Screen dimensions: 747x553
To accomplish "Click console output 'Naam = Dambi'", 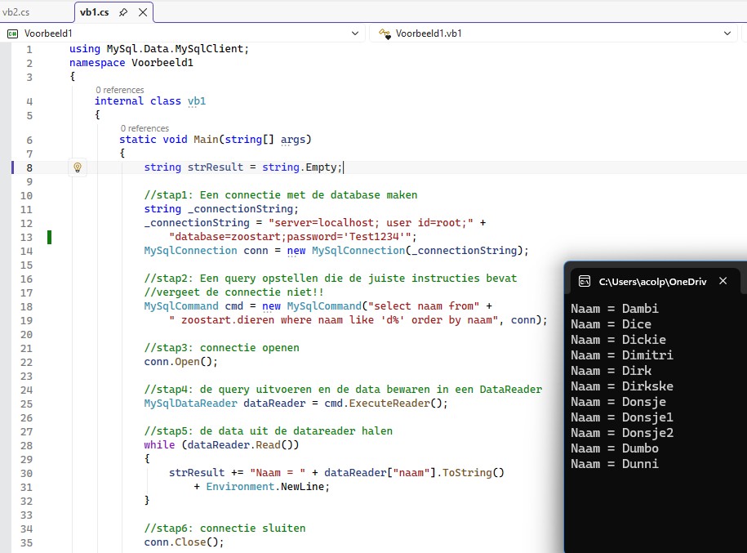I will (615, 309).
